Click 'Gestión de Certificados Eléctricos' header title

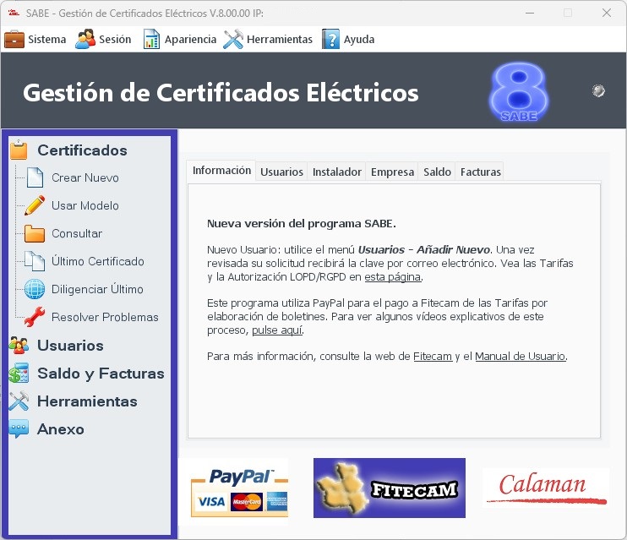pos(221,93)
